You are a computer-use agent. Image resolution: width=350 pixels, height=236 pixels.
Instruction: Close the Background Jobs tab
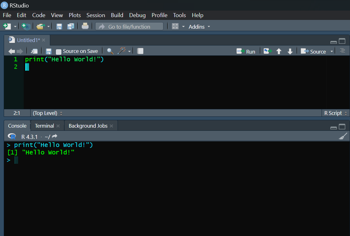[x=111, y=126]
